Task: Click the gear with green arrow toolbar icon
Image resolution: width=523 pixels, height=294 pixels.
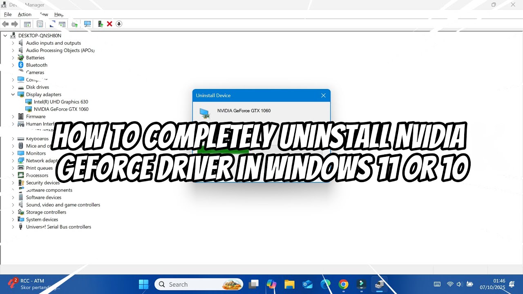Action: [74, 24]
